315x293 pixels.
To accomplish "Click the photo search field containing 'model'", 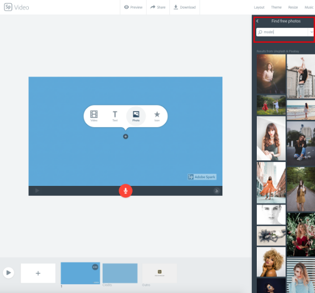I will 282,32.
